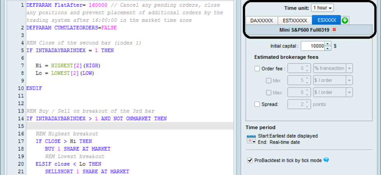Screen dimensions: 381x175
Task: Click the comment on line 13 about breakout
Action: 90,111
